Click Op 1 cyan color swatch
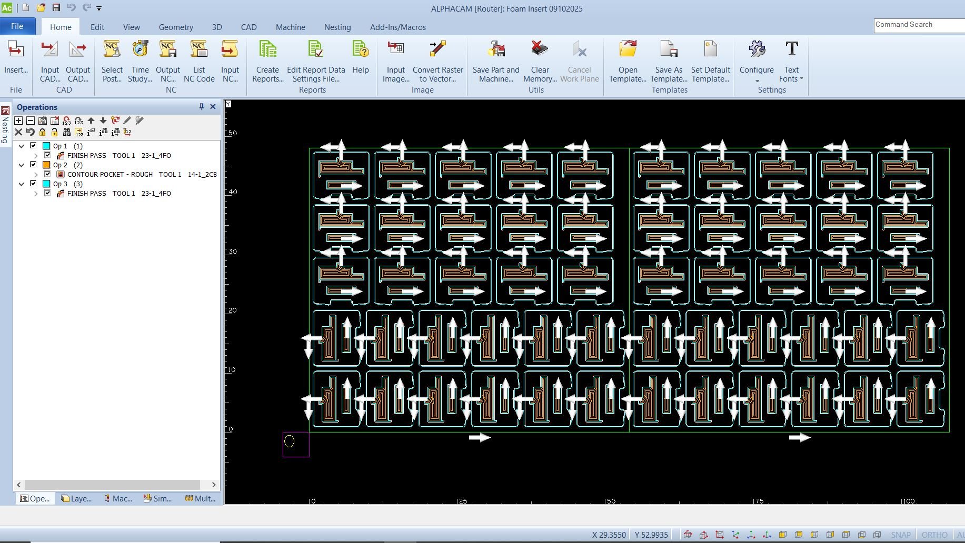965x543 pixels. (x=46, y=146)
